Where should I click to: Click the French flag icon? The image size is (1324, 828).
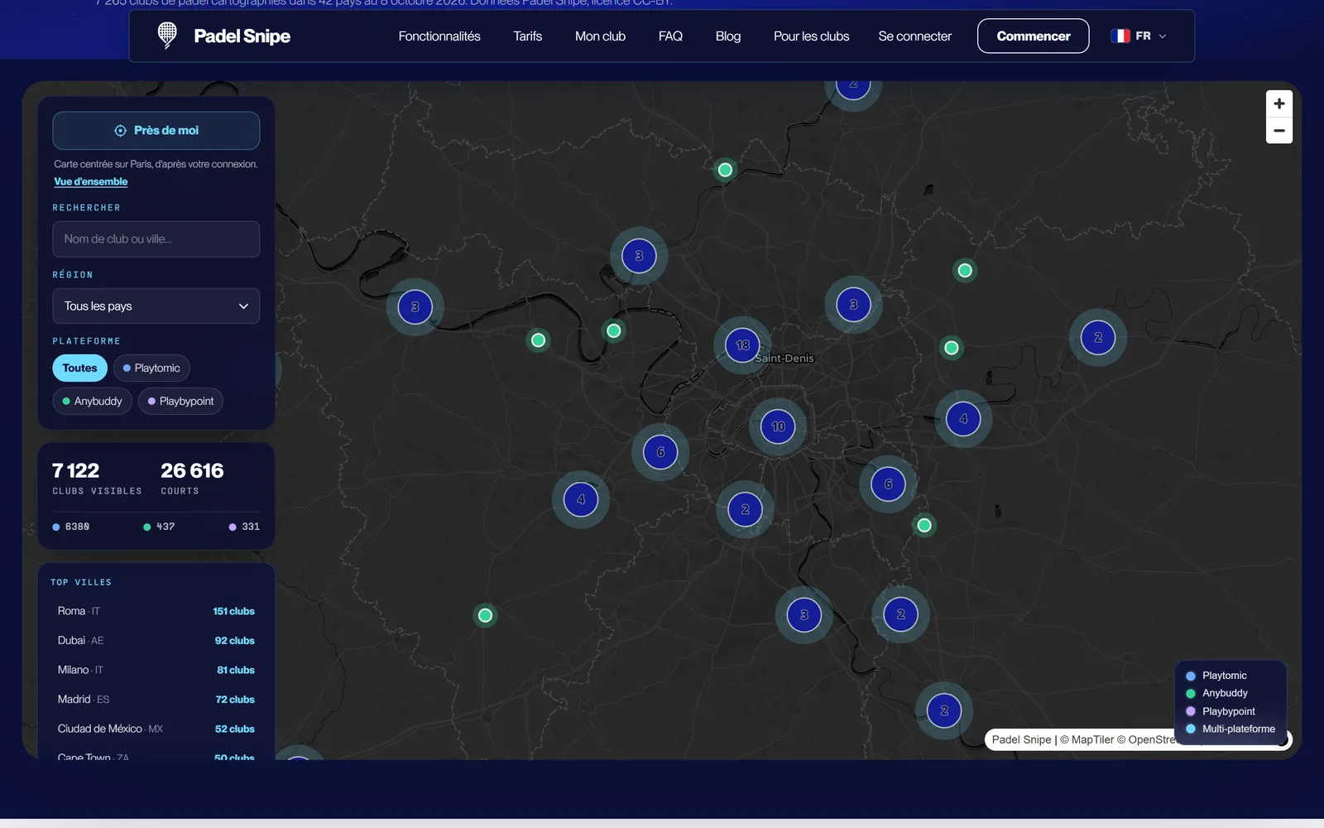[x=1120, y=36]
